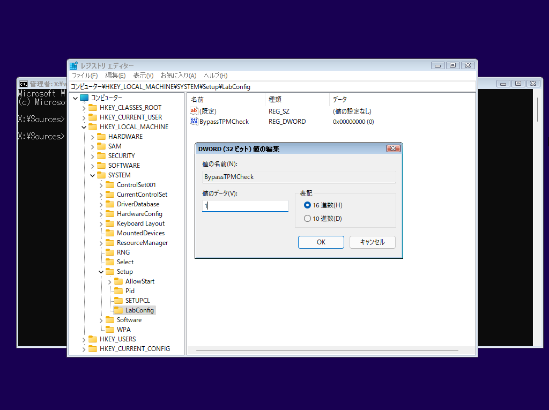This screenshot has width=549, height=410.
Task: Select the Software key under SYSTEM
Action: [x=129, y=320]
